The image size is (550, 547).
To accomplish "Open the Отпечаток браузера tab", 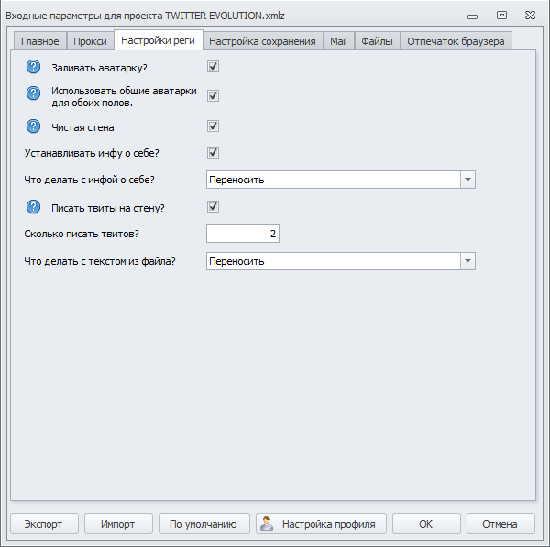I will click(x=456, y=41).
